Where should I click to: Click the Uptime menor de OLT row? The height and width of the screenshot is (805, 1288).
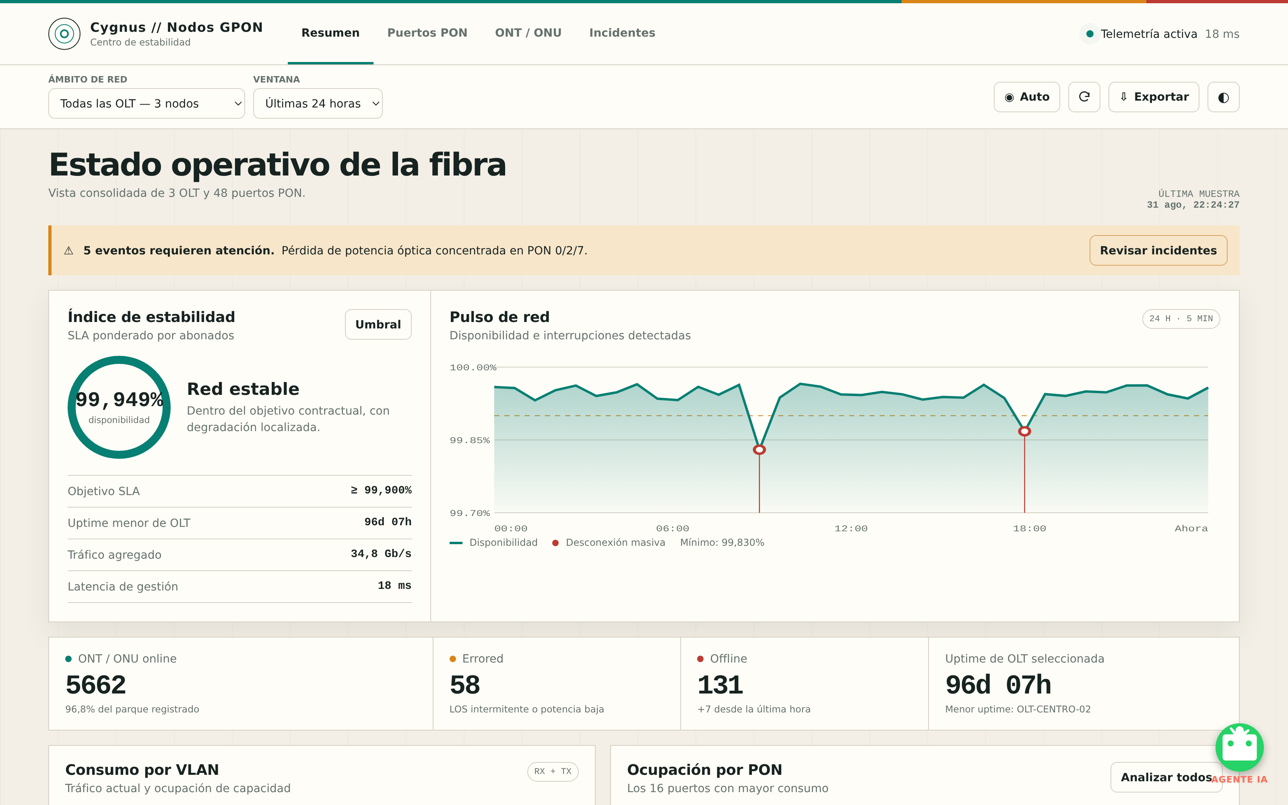tap(239, 523)
